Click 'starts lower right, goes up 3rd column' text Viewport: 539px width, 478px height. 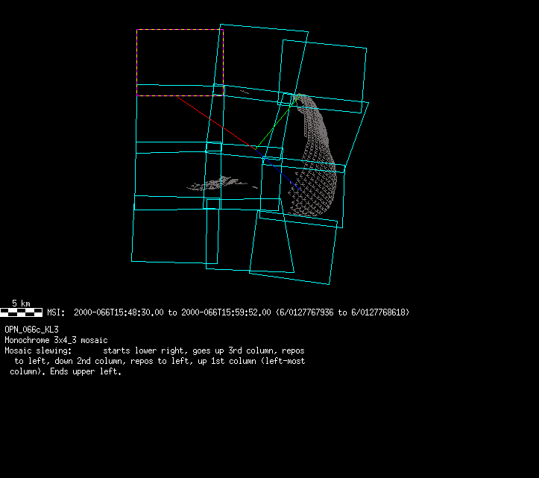click(190, 350)
